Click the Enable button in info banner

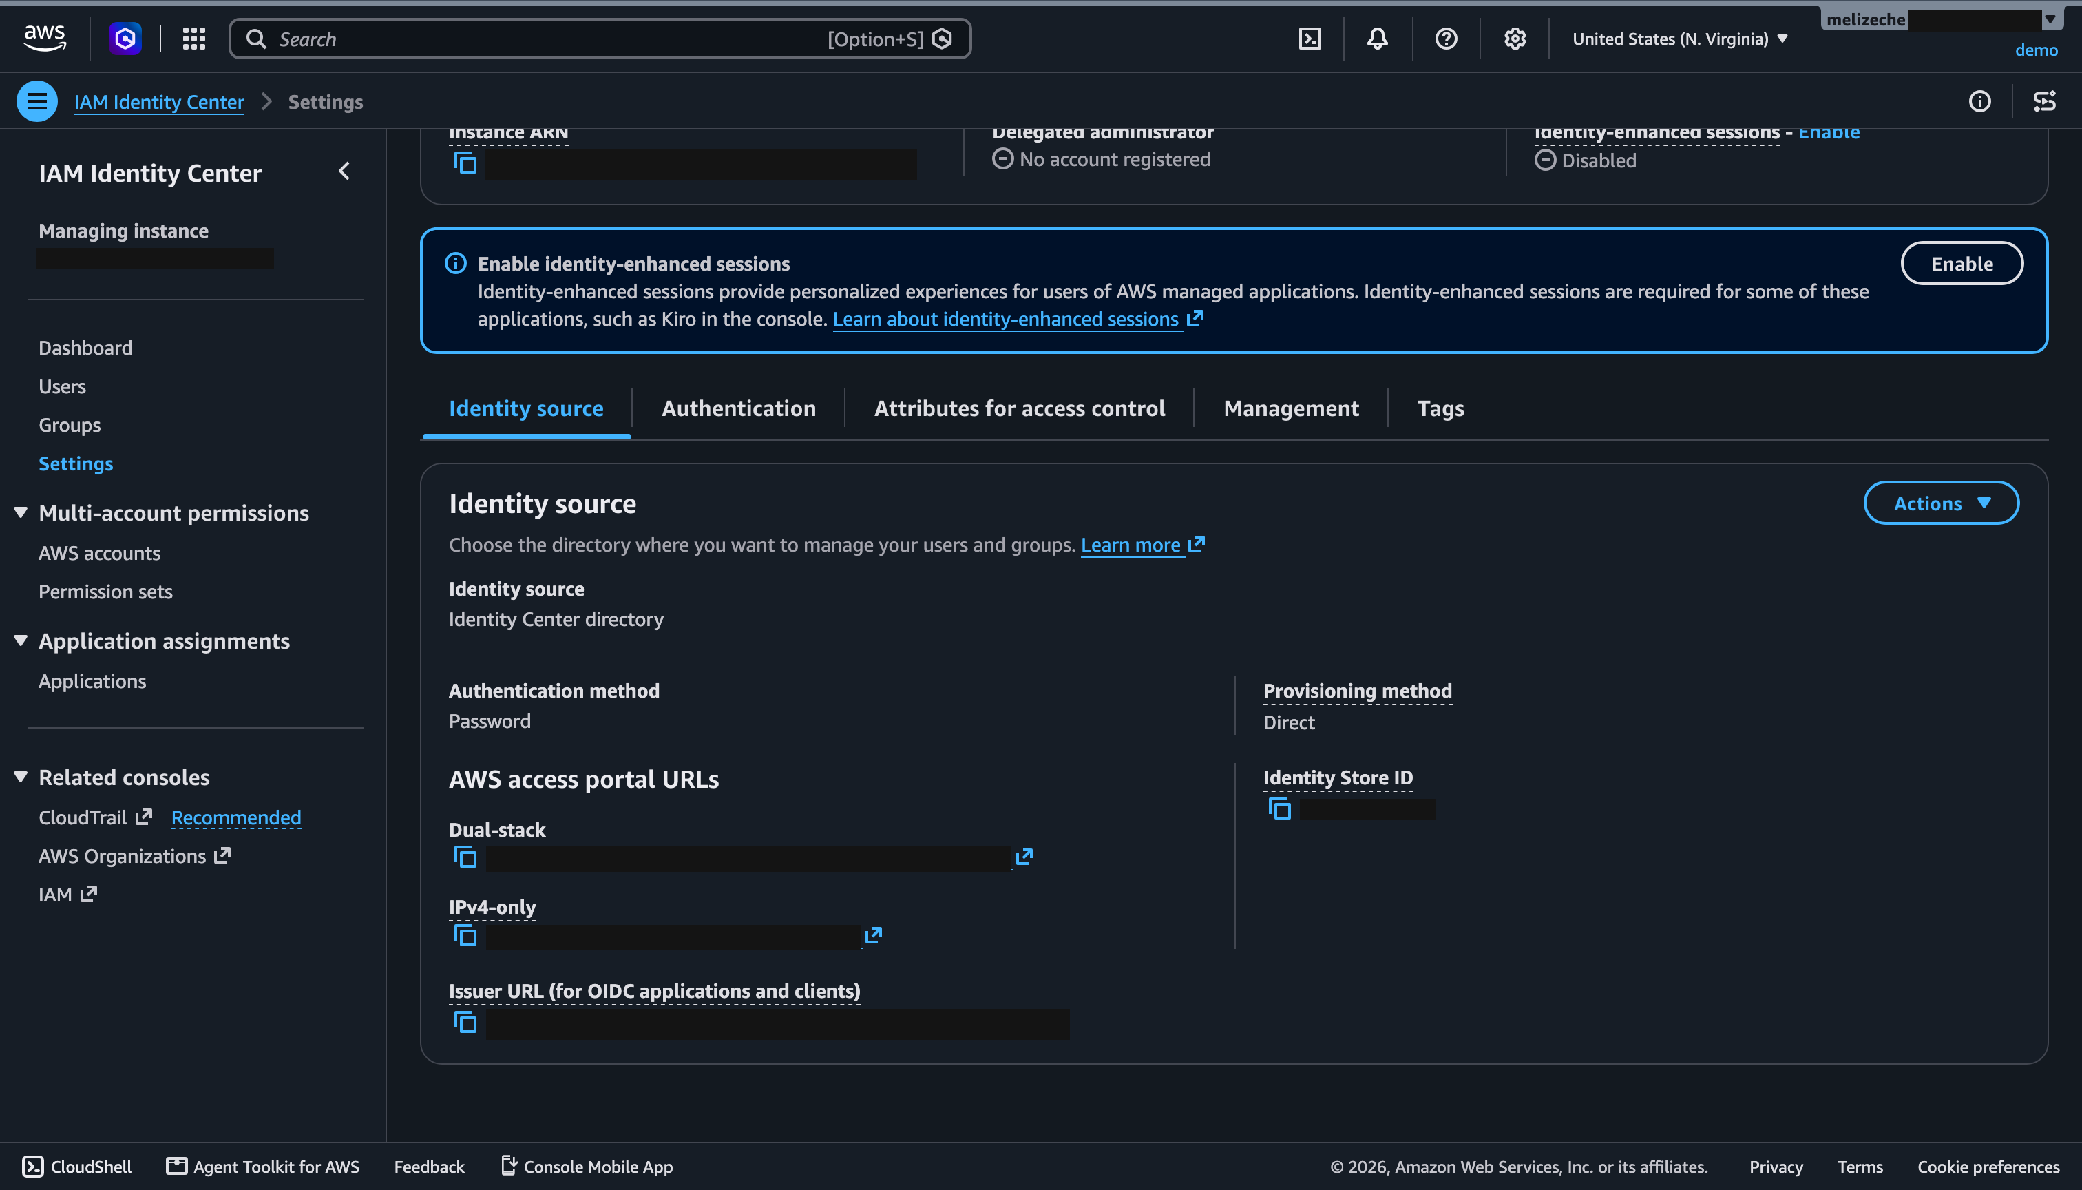click(1962, 263)
